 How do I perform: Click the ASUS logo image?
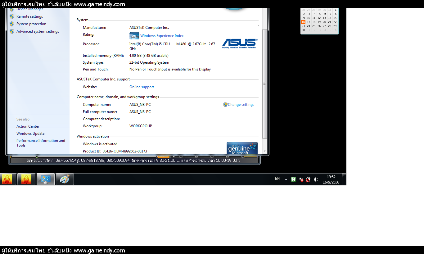[240, 43]
